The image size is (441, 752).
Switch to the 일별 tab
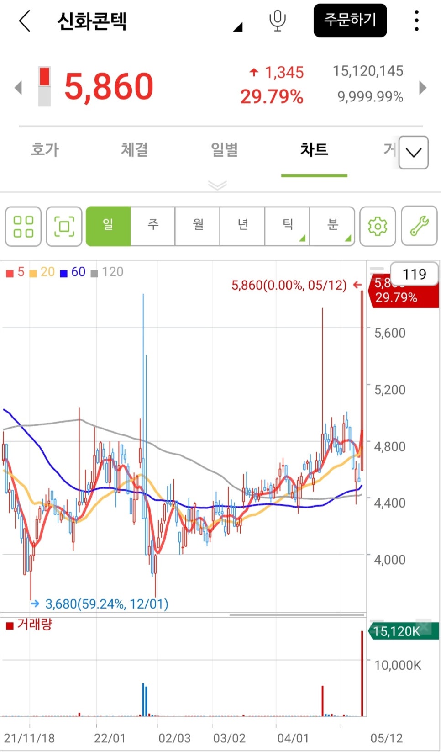coord(224,150)
